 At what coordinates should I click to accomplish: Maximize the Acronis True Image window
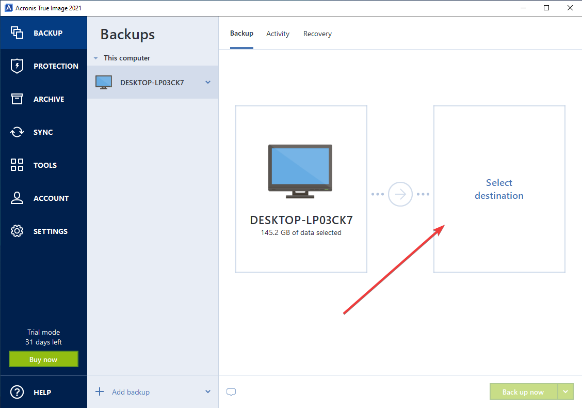pos(546,8)
